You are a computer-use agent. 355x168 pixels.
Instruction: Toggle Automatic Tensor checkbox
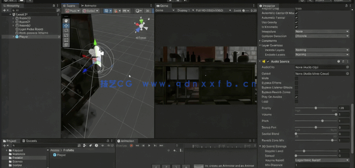click(x=297, y=17)
